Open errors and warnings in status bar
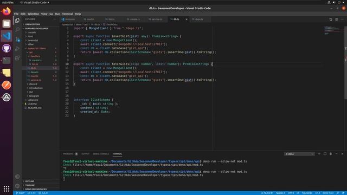The width and height of the screenshot is (347, 195). (43, 193)
